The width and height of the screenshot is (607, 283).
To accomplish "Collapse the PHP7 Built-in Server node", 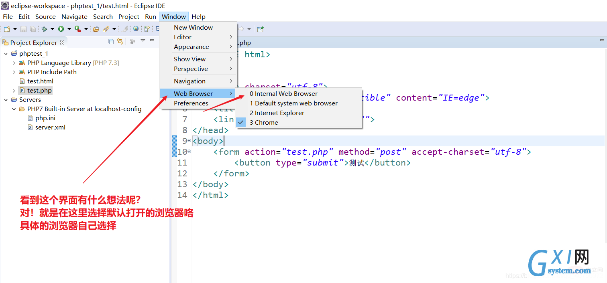I will pyautogui.click(x=14, y=109).
